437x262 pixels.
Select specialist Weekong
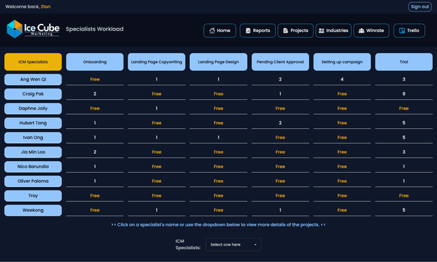(33, 210)
